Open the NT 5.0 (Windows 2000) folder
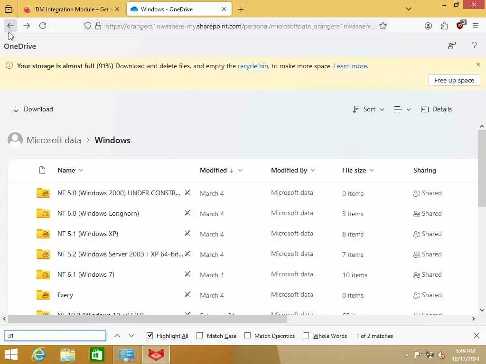 click(118, 193)
